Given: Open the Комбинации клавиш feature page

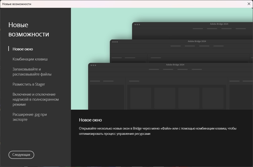Looking at the screenshot, I should click(30, 59).
